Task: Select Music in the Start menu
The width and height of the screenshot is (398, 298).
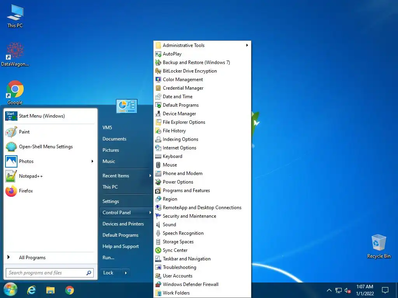Action: point(109,161)
